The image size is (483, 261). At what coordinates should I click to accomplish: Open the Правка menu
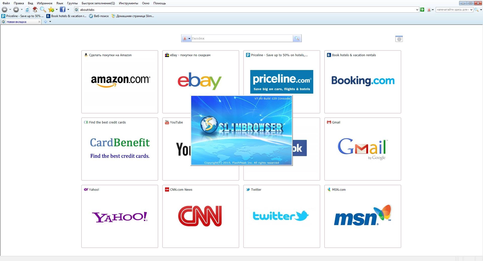click(19, 3)
